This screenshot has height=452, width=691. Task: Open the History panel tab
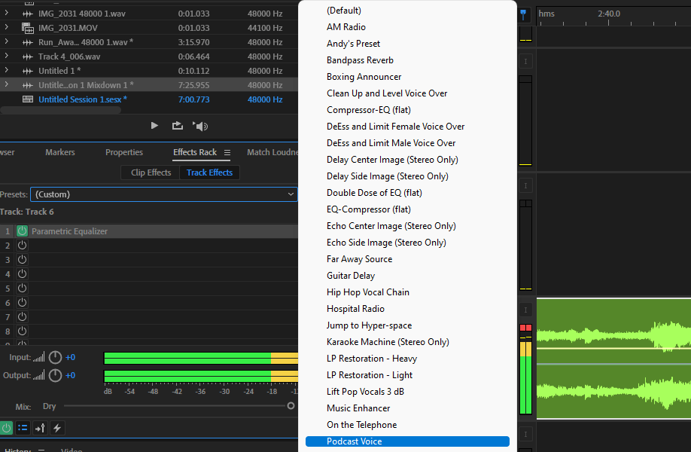pos(17,449)
